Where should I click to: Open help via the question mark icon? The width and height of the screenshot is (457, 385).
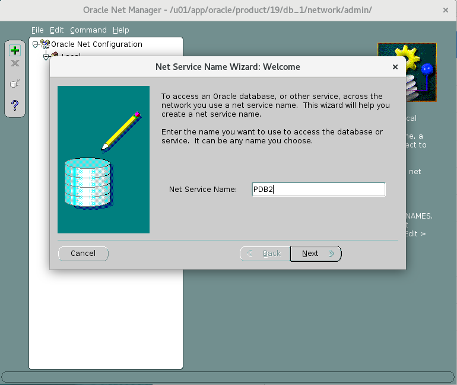point(15,105)
